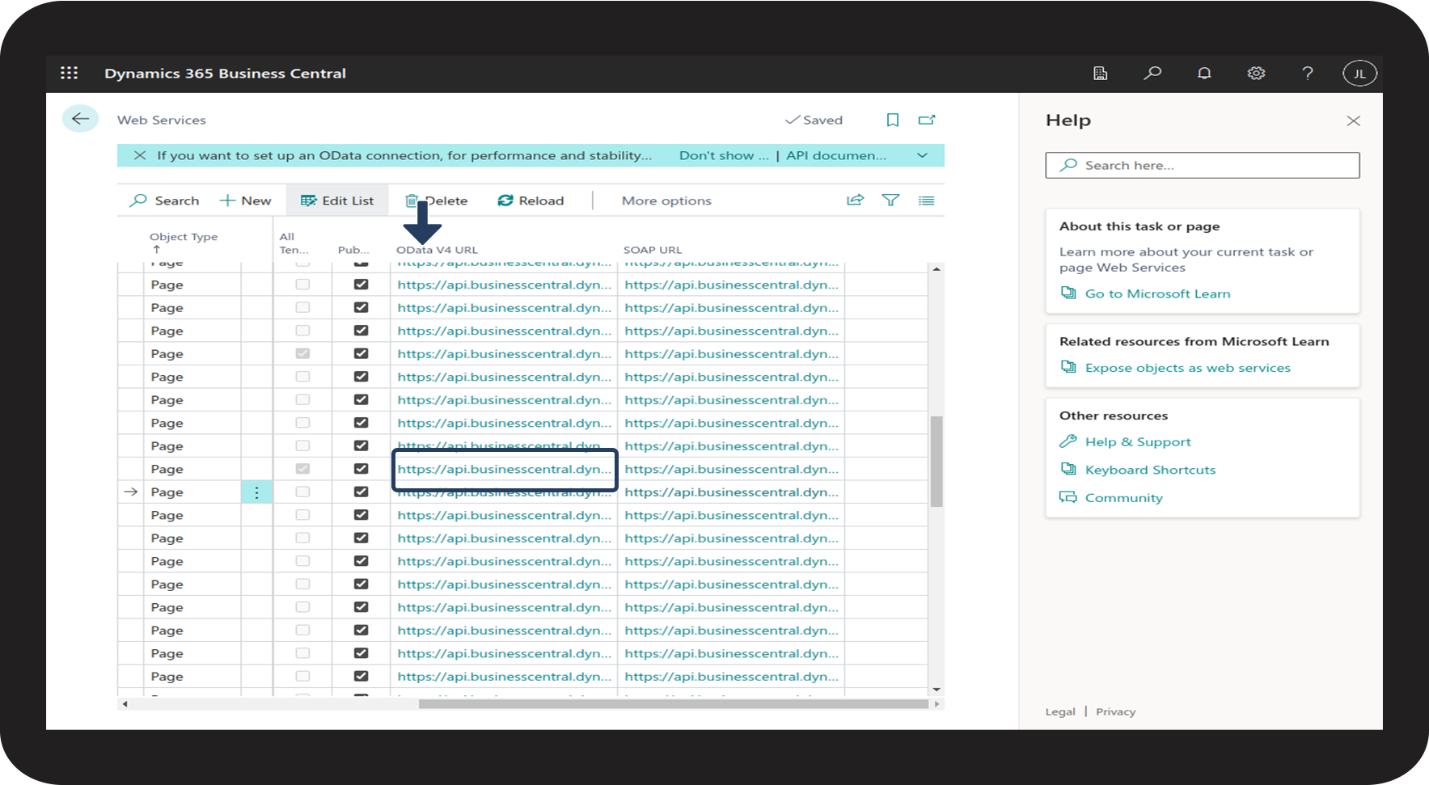
Task: Open page in new window icon
Action: 927,120
